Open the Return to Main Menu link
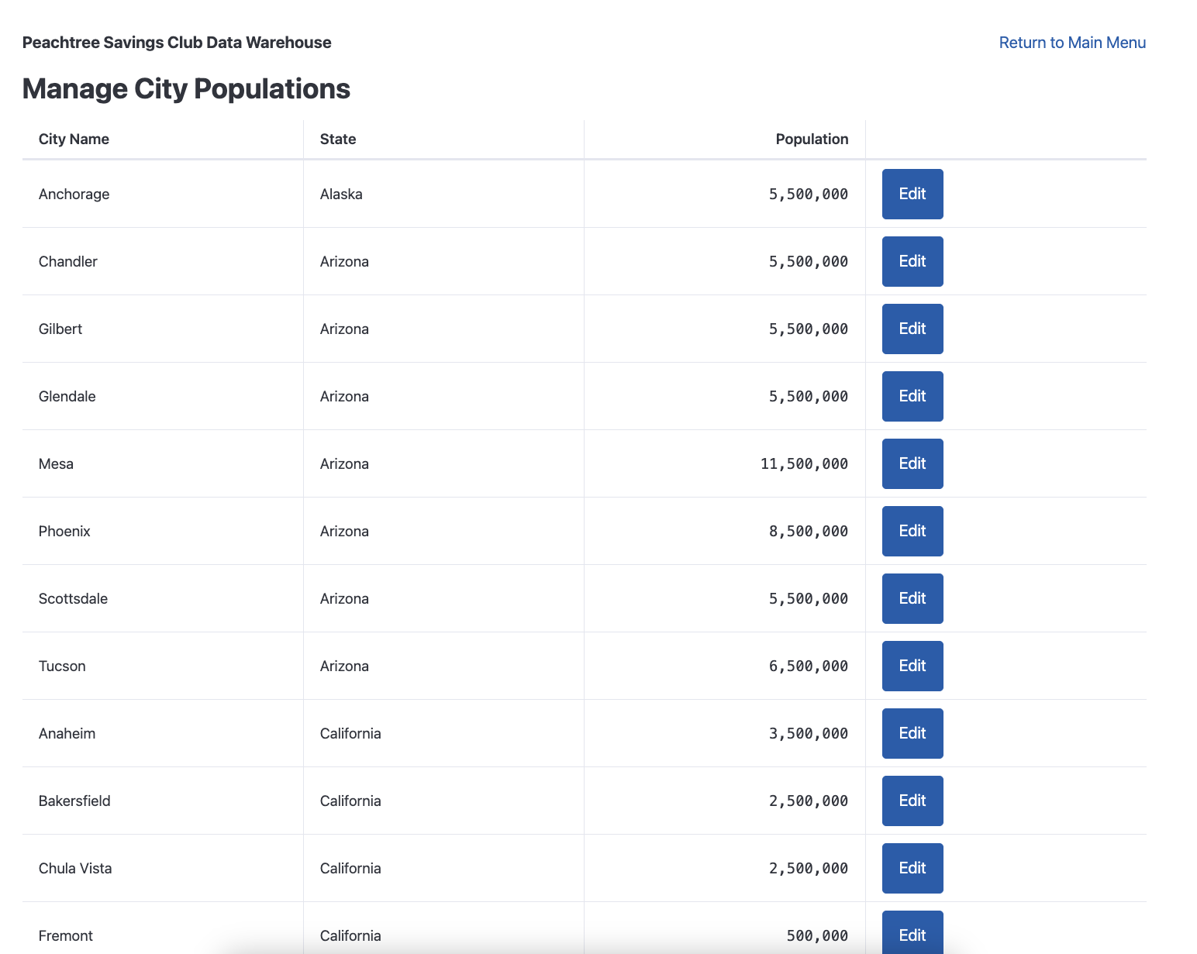 (x=1071, y=43)
